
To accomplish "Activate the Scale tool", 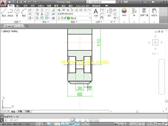I will point(42,18).
